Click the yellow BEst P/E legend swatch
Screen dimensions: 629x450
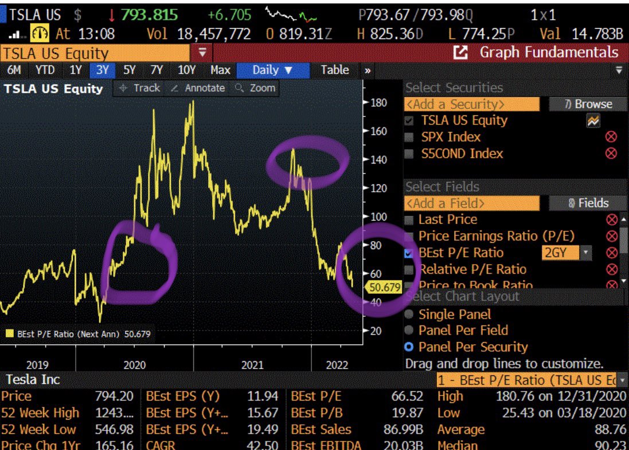10,333
